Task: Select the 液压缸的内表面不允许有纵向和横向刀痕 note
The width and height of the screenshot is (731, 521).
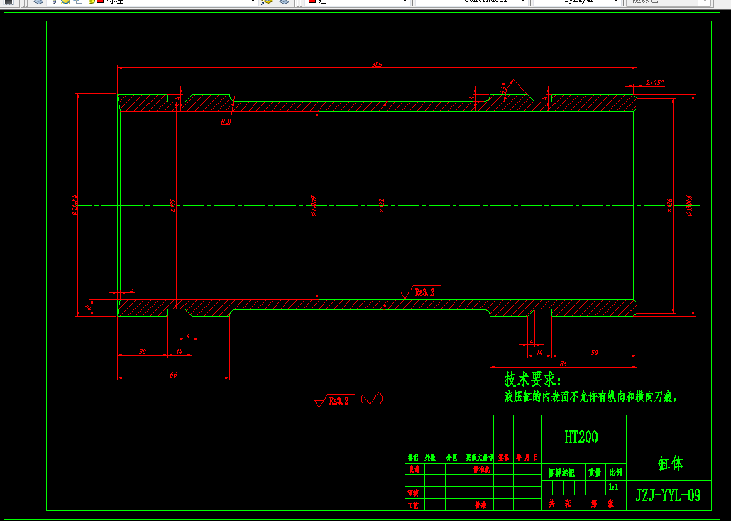Action: [590, 397]
